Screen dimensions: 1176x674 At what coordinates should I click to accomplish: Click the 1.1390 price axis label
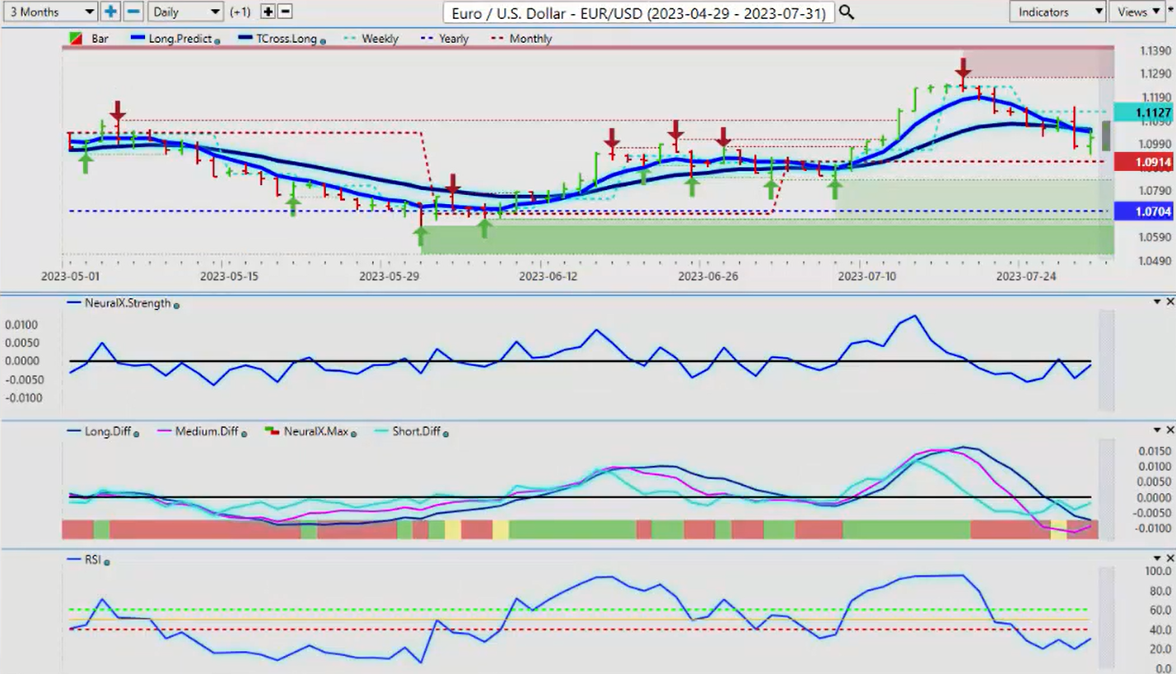click(1155, 51)
